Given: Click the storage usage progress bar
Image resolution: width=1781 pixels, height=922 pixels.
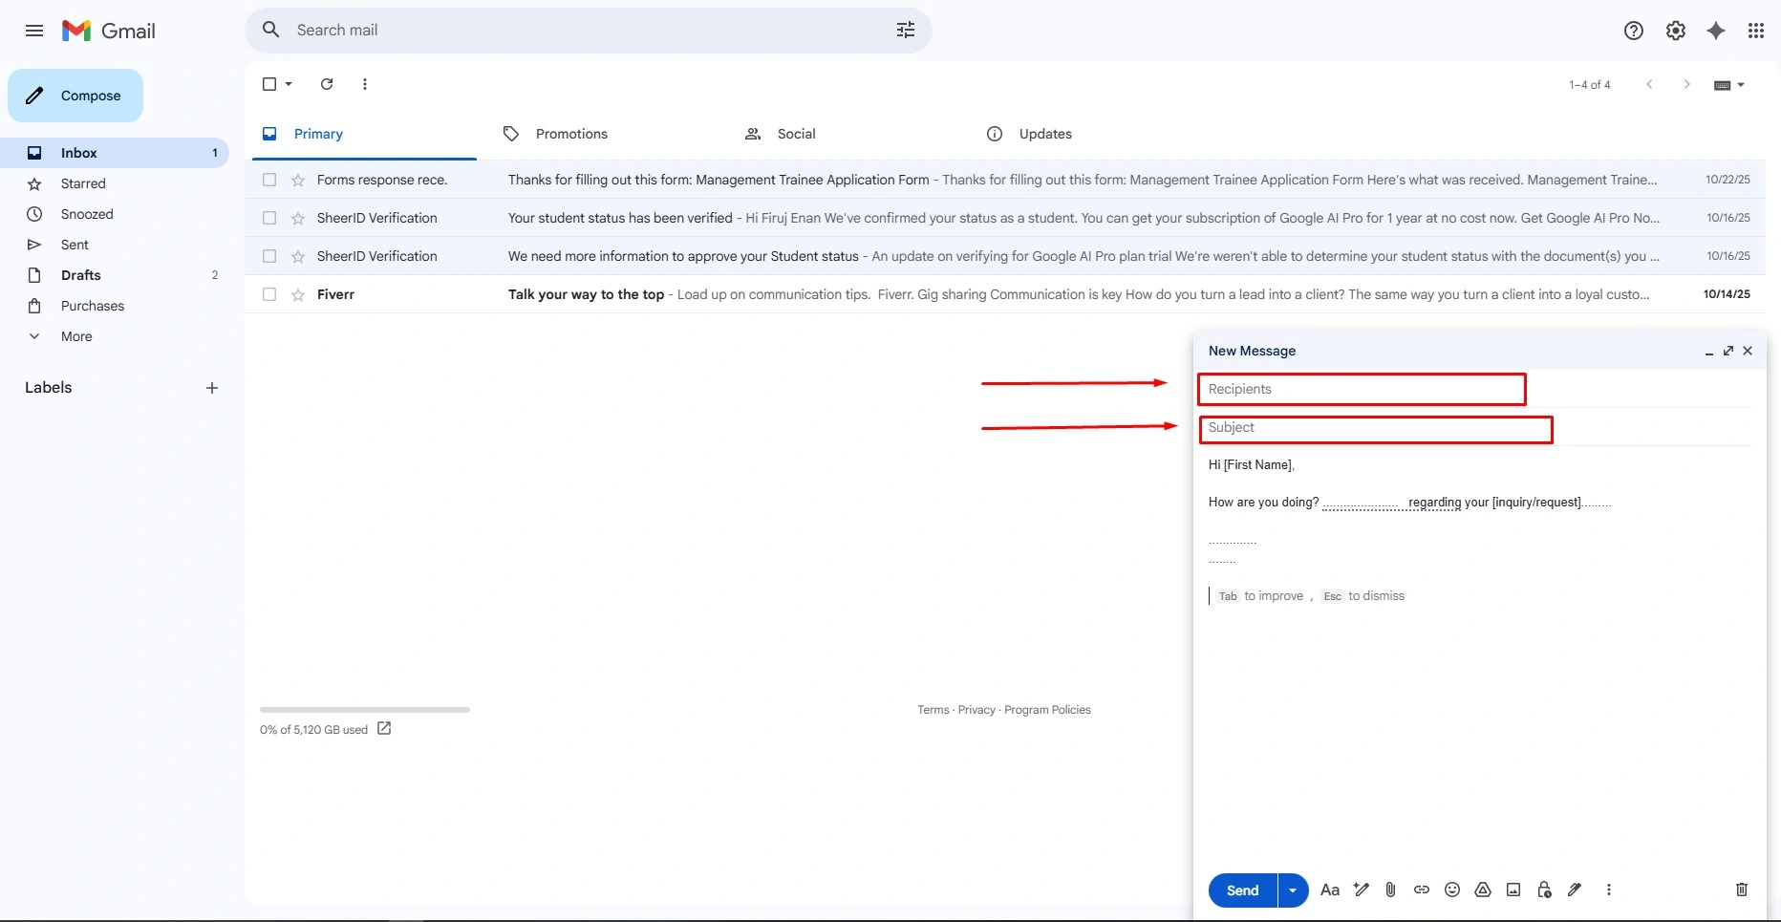Looking at the screenshot, I should (x=365, y=710).
